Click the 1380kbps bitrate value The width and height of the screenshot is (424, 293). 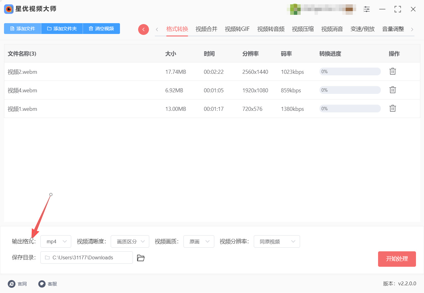[x=292, y=109]
